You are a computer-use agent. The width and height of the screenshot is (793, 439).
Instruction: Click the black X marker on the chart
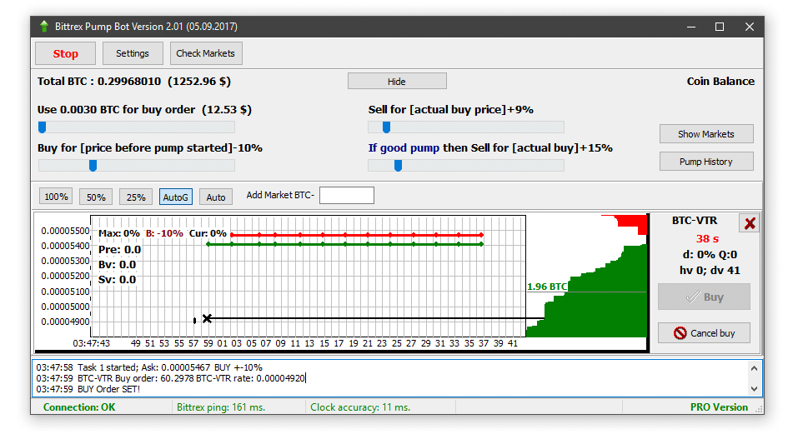coord(207,318)
